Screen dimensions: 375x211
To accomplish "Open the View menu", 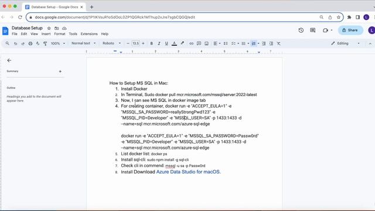I will pyautogui.click(x=34, y=34).
